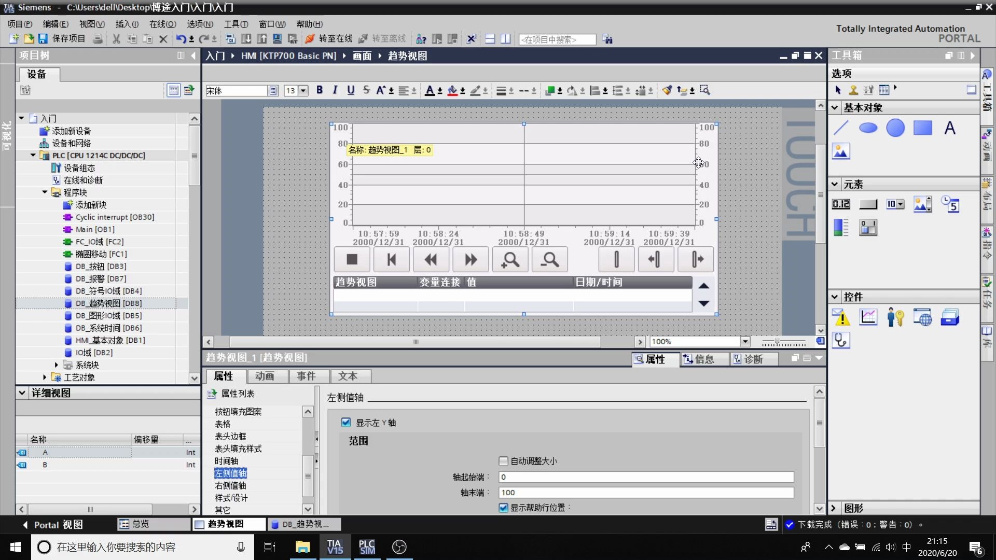The image size is (996, 560).
Task: Select the Graphic view object
Action: [x=841, y=151]
